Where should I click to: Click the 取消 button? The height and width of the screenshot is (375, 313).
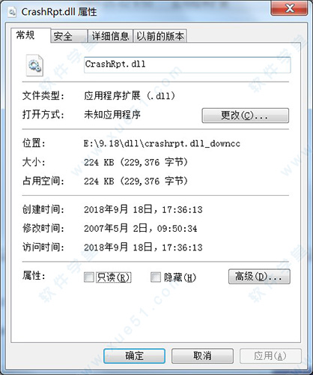click(202, 356)
